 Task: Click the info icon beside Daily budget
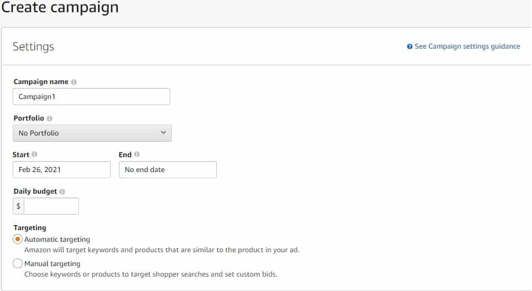point(62,191)
